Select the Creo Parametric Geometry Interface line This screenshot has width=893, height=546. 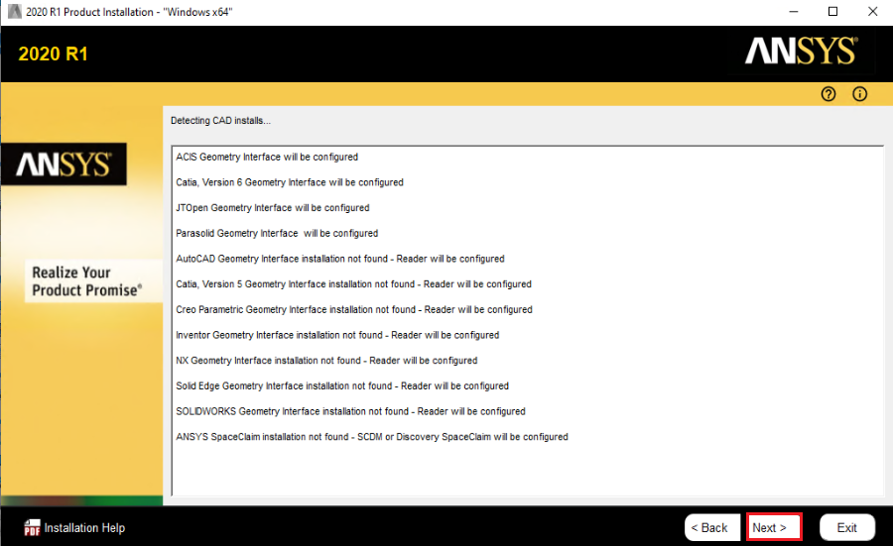tap(354, 310)
